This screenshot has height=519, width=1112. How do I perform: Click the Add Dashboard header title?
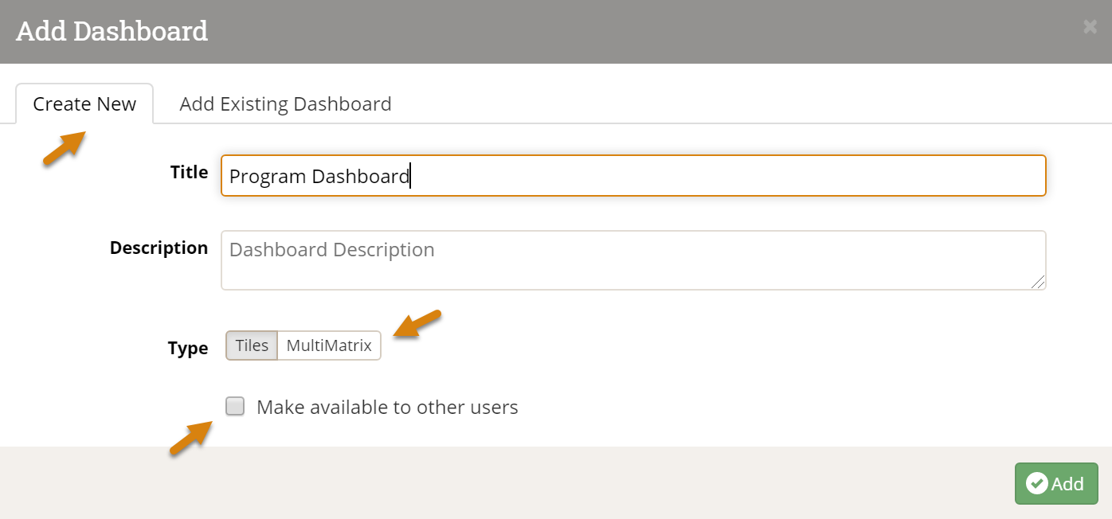[x=112, y=32]
